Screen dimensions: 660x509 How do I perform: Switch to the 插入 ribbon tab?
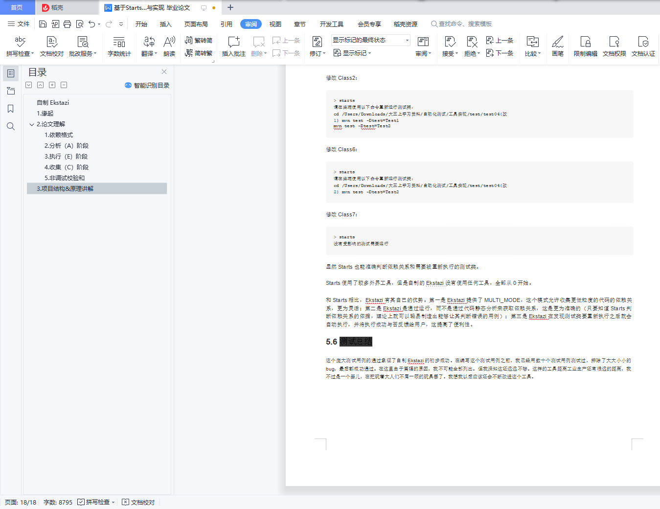click(166, 24)
